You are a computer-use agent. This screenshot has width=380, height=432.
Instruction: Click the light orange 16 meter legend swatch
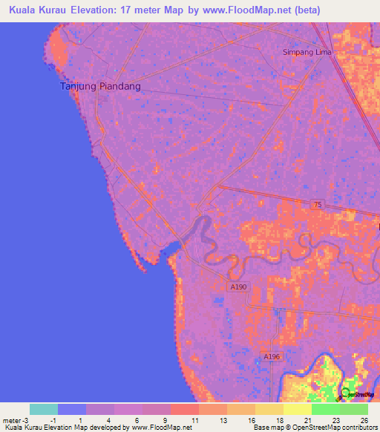[269, 410]
